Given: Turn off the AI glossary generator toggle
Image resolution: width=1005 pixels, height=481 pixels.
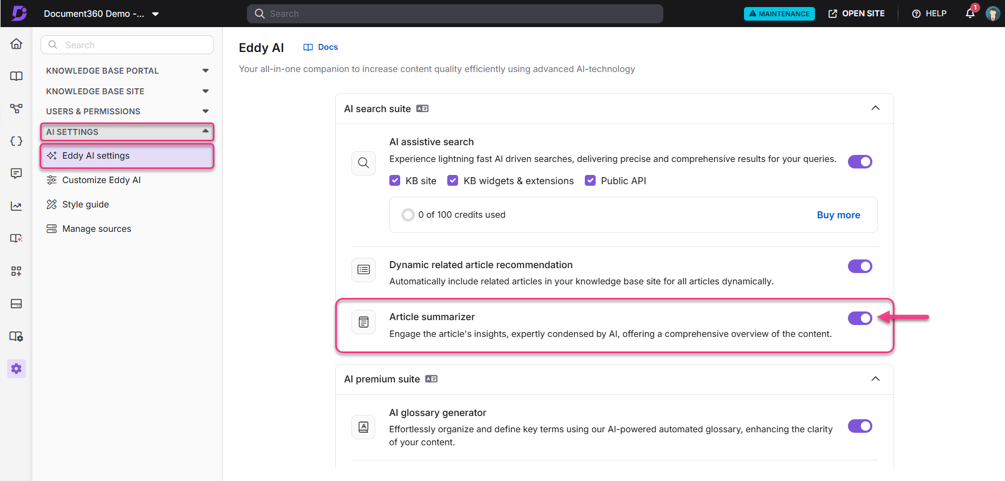Looking at the screenshot, I should (x=860, y=426).
